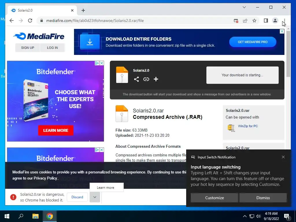296x222 pixels.
Task: Click the Solaris2.0.rar file icon in details
Action: coord(122,113)
